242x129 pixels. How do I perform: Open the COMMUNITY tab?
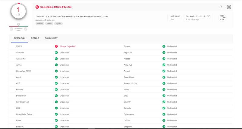pyautogui.click(x=51, y=38)
